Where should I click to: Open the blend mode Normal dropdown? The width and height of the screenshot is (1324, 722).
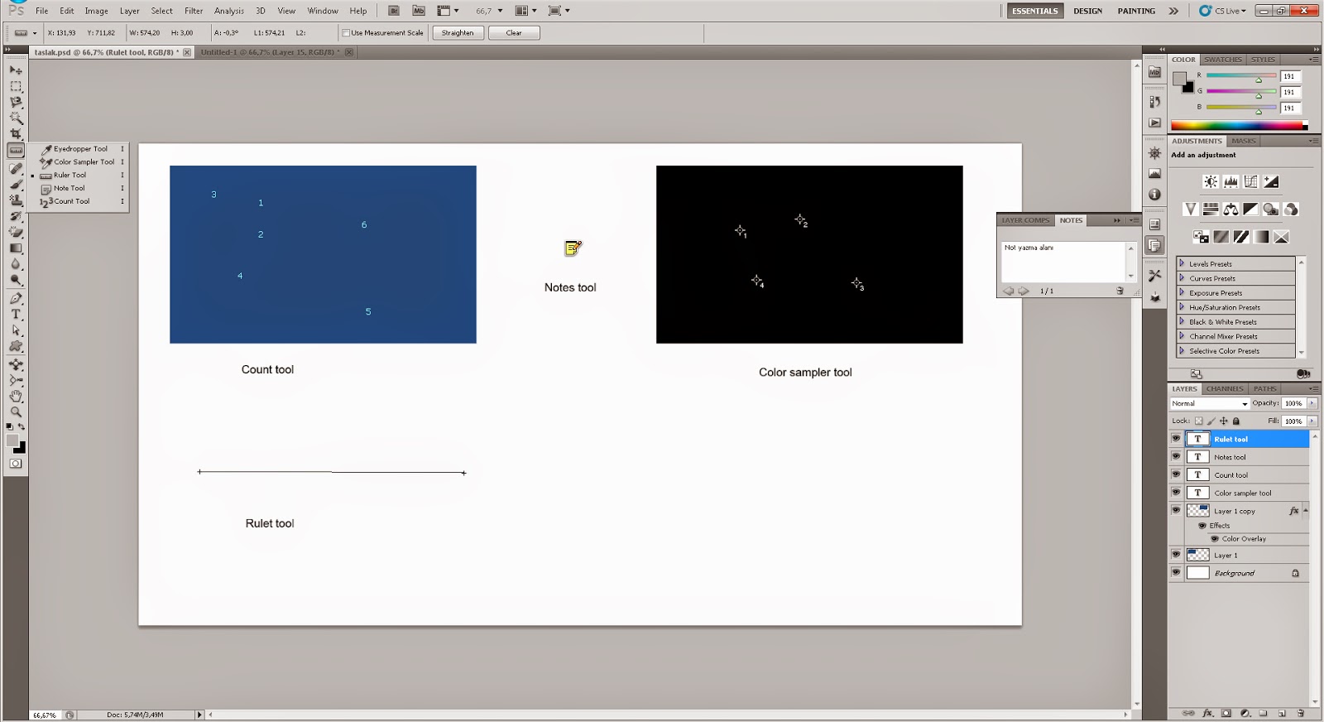click(1209, 403)
